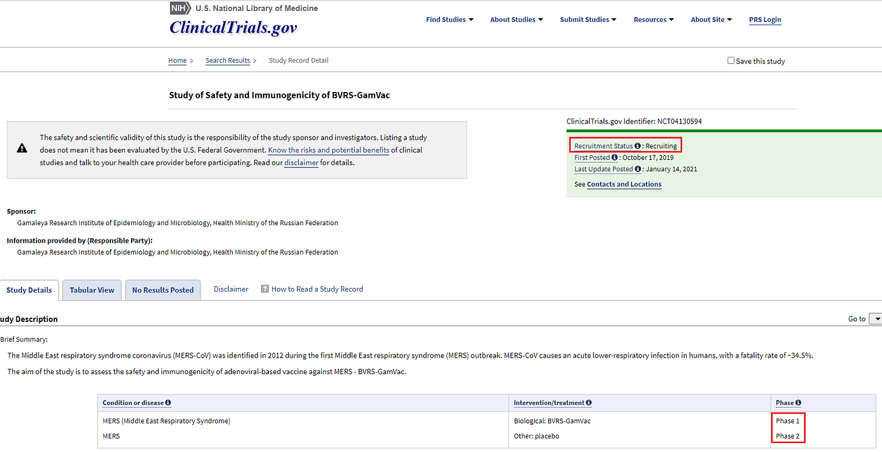The width and height of the screenshot is (882, 452).
Task: Click the October 17, 2019 posted date
Action: (648, 158)
